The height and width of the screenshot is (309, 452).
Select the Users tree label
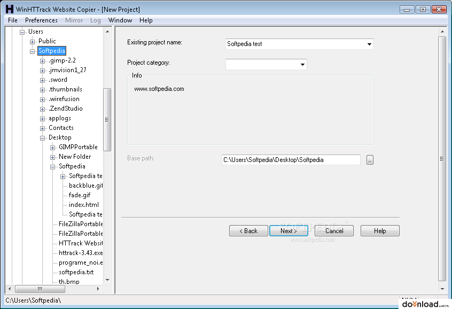(x=36, y=32)
